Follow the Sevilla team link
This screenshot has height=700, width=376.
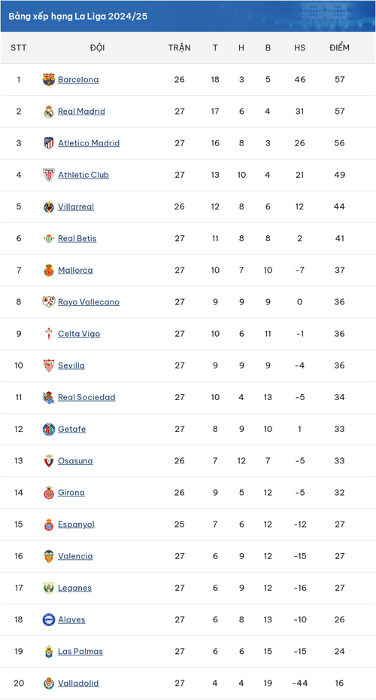(x=71, y=365)
